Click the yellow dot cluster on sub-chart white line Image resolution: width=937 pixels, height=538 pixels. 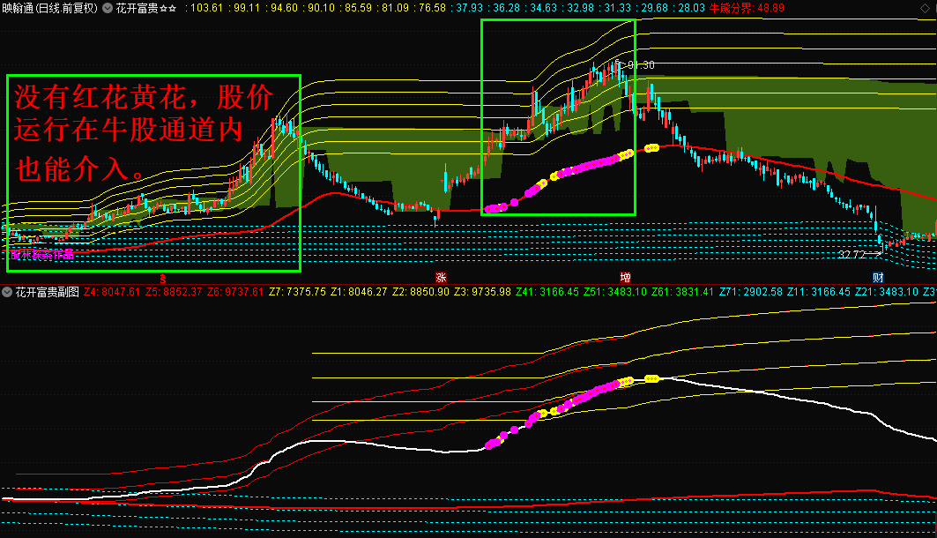tap(651, 378)
